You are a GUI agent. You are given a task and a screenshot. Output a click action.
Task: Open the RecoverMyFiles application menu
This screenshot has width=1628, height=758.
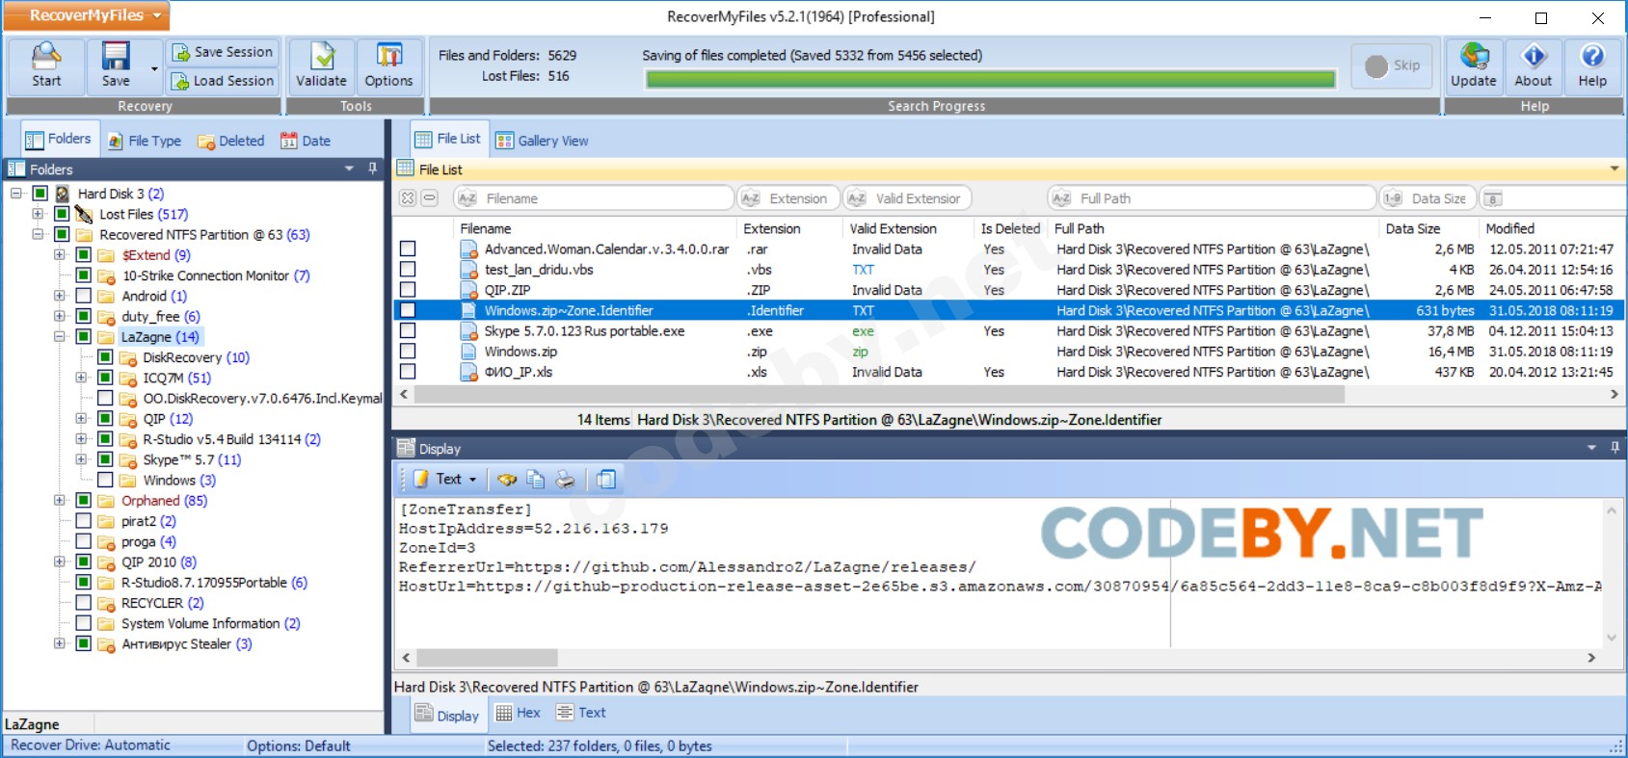tap(88, 15)
